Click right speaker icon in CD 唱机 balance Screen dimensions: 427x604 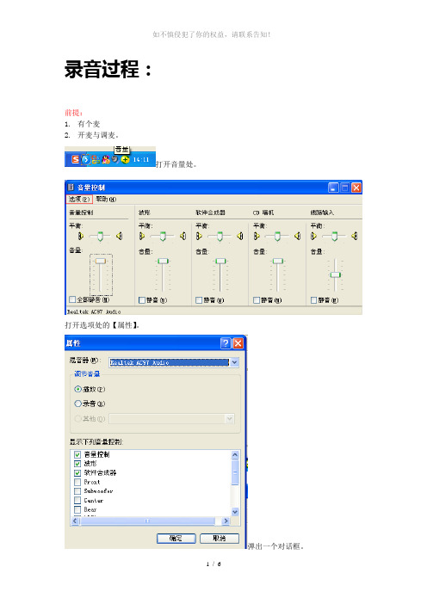pos(298,236)
